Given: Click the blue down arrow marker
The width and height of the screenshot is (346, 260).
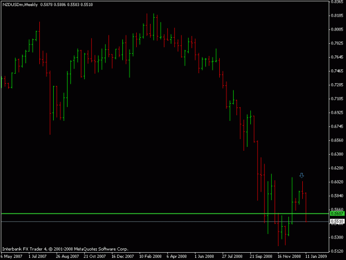Looking at the screenshot, I should pos(302,175).
